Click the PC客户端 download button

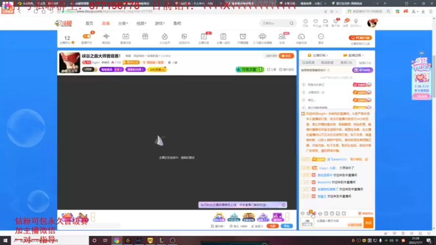pos(360,38)
